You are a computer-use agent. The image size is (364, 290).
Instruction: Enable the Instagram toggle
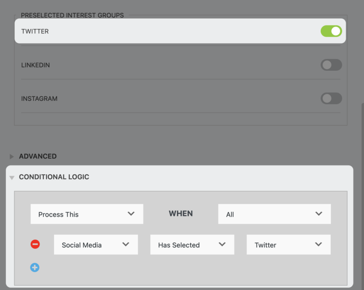(331, 98)
